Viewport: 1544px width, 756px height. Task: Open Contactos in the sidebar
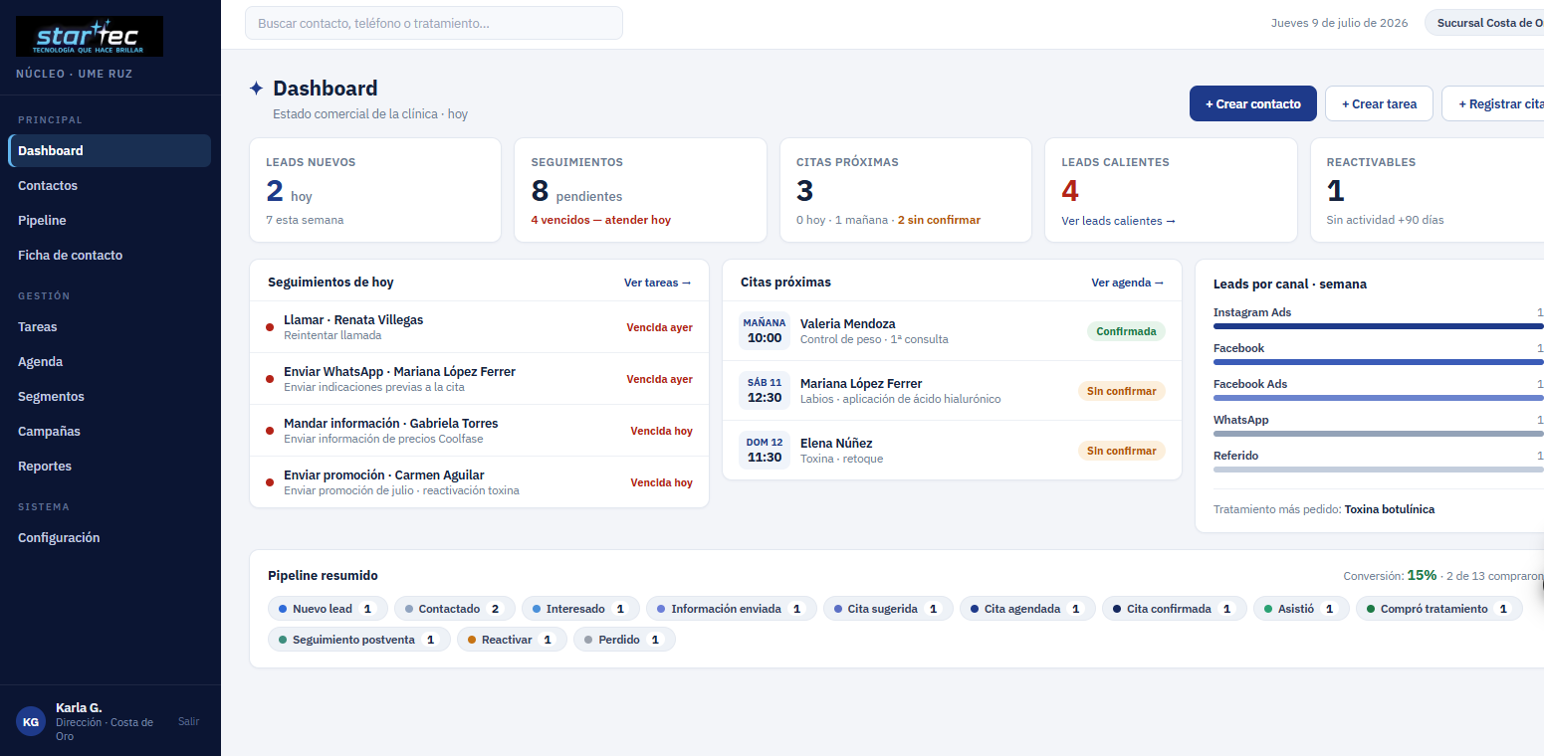click(x=110, y=186)
